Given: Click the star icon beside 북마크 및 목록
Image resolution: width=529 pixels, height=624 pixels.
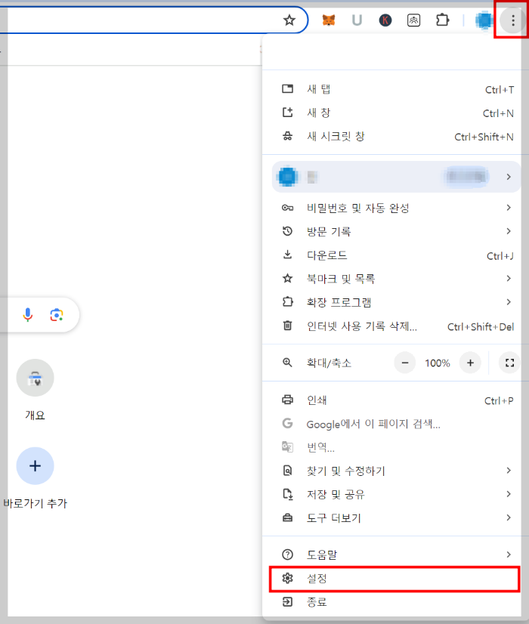Looking at the screenshot, I should click(287, 278).
